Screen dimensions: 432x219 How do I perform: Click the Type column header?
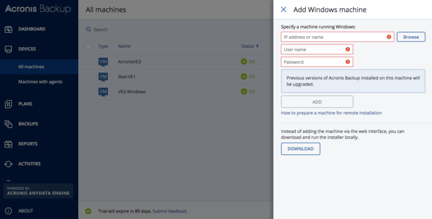[103, 46]
